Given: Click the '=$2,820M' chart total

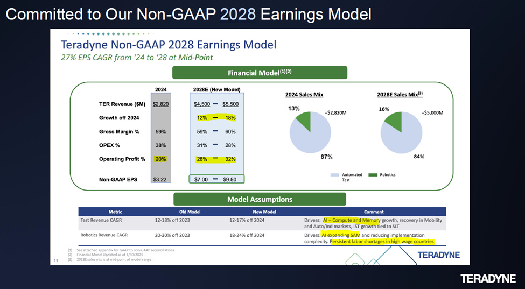Looking at the screenshot, I should [x=335, y=113].
